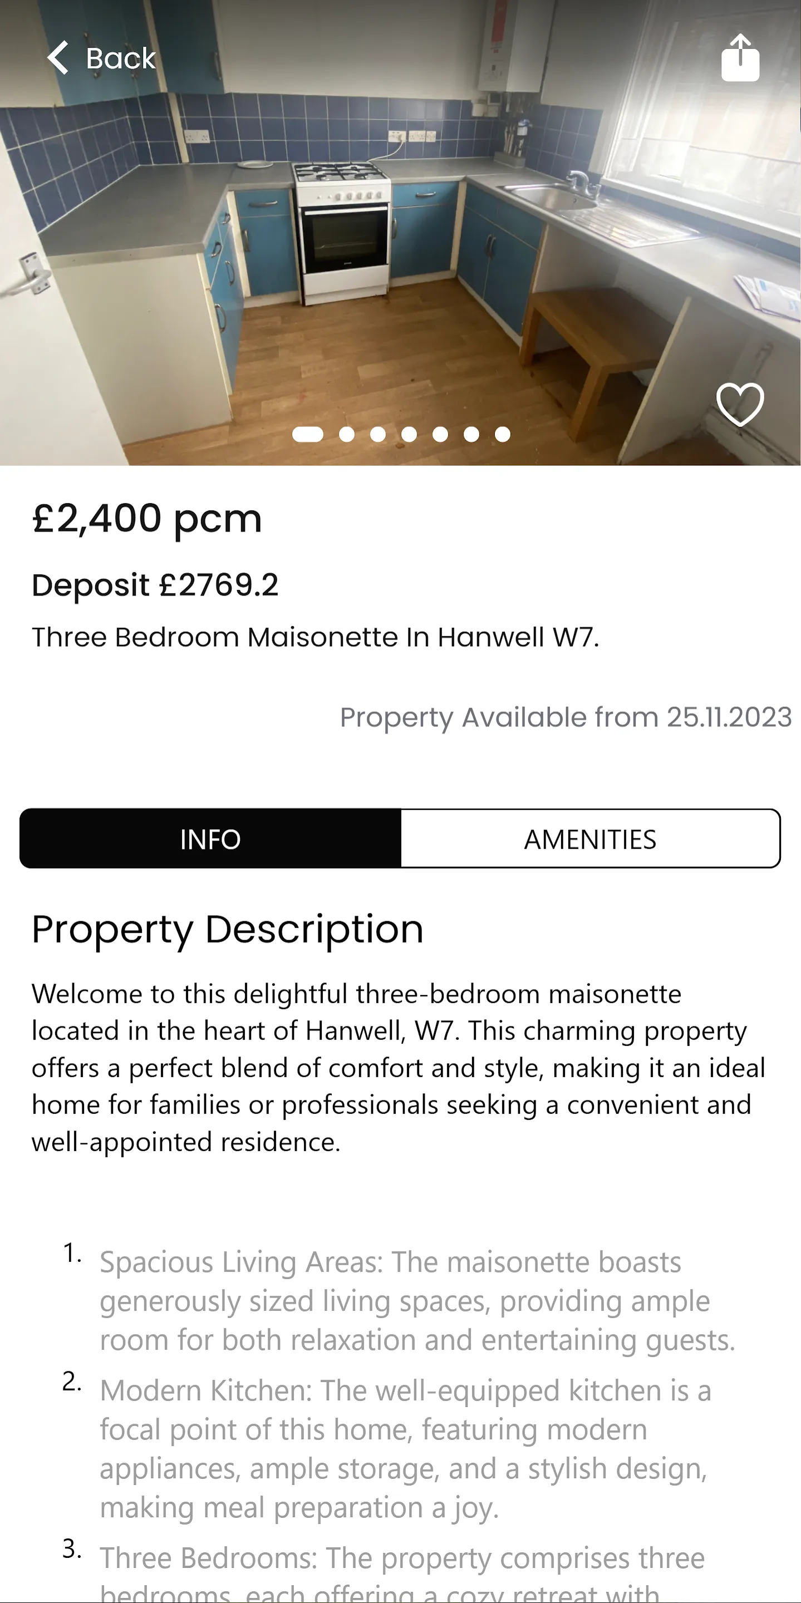Viewport: 801px width, 1603px height.
Task: Tap the Property Available from 25.11.2023 text
Action: (x=566, y=717)
